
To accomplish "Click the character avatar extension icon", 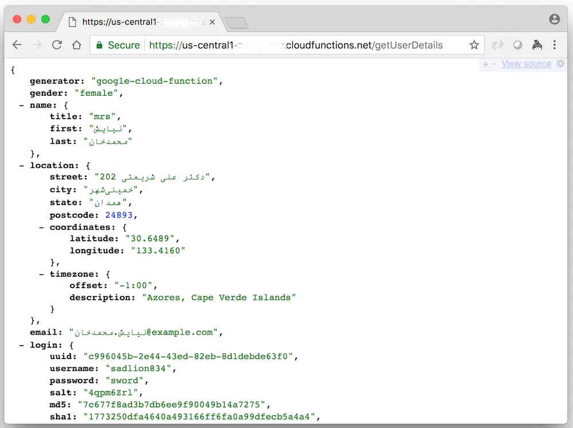I will pyautogui.click(x=538, y=45).
